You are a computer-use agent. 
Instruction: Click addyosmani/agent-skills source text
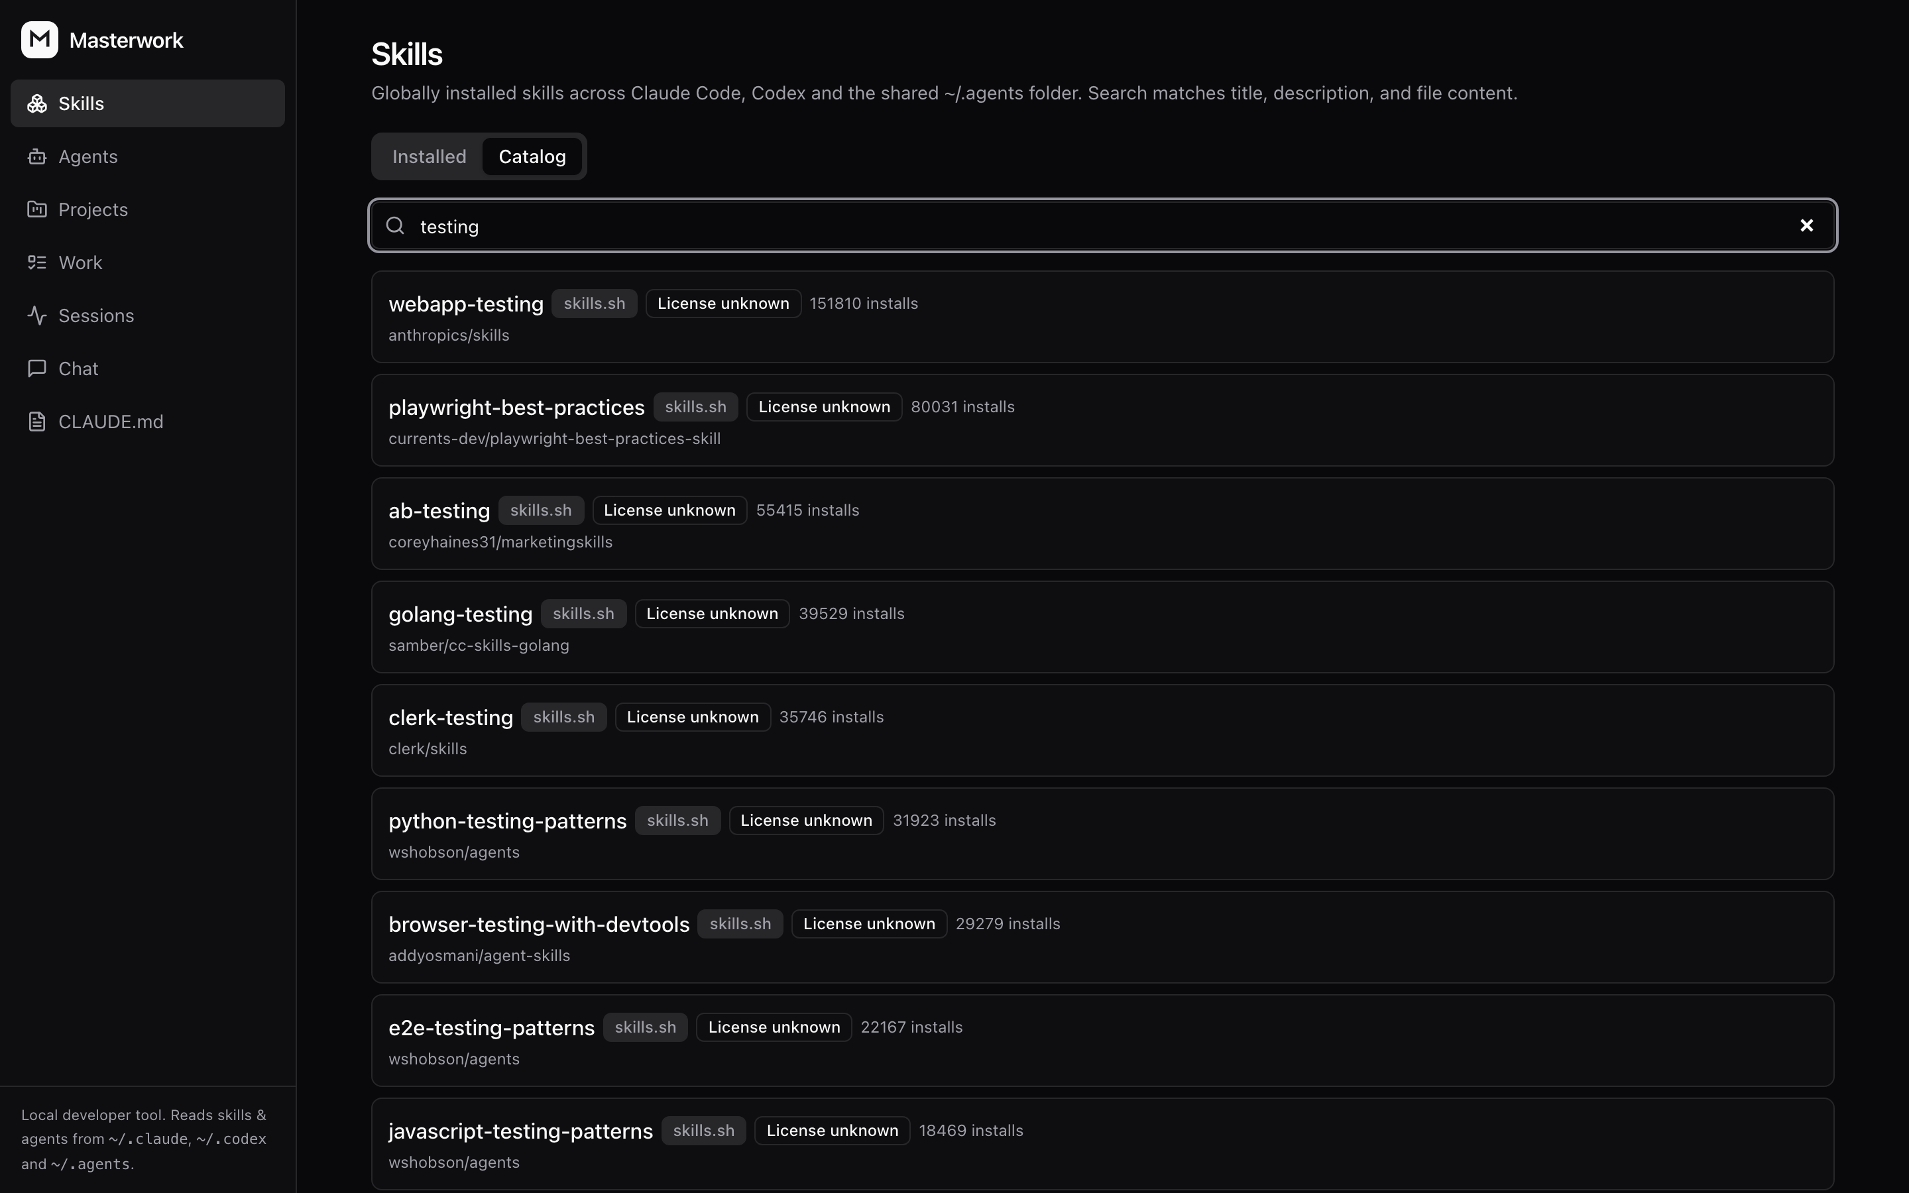479,956
